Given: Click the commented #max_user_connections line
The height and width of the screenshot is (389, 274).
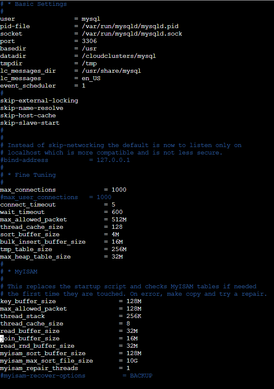Looking at the screenshot, I should coord(56,197).
